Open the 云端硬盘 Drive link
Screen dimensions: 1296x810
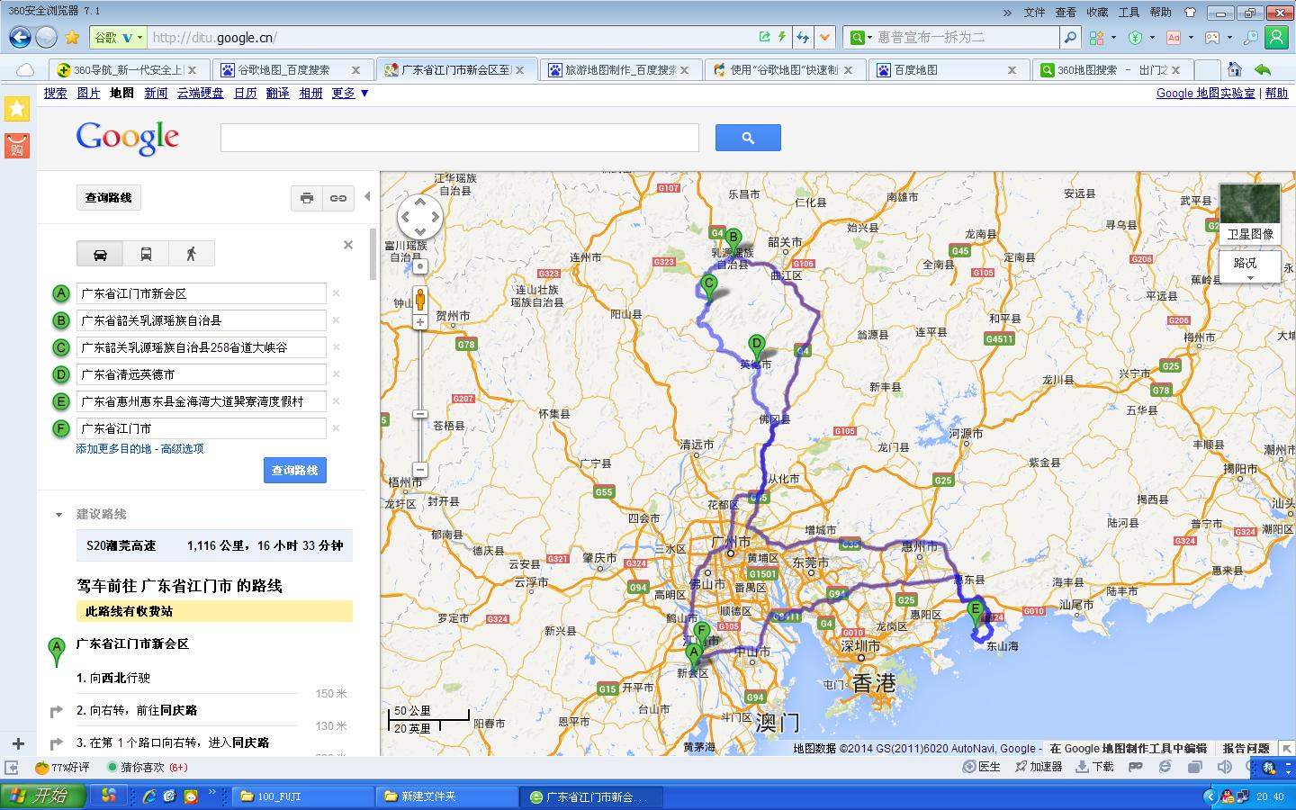tap(200, 93)
